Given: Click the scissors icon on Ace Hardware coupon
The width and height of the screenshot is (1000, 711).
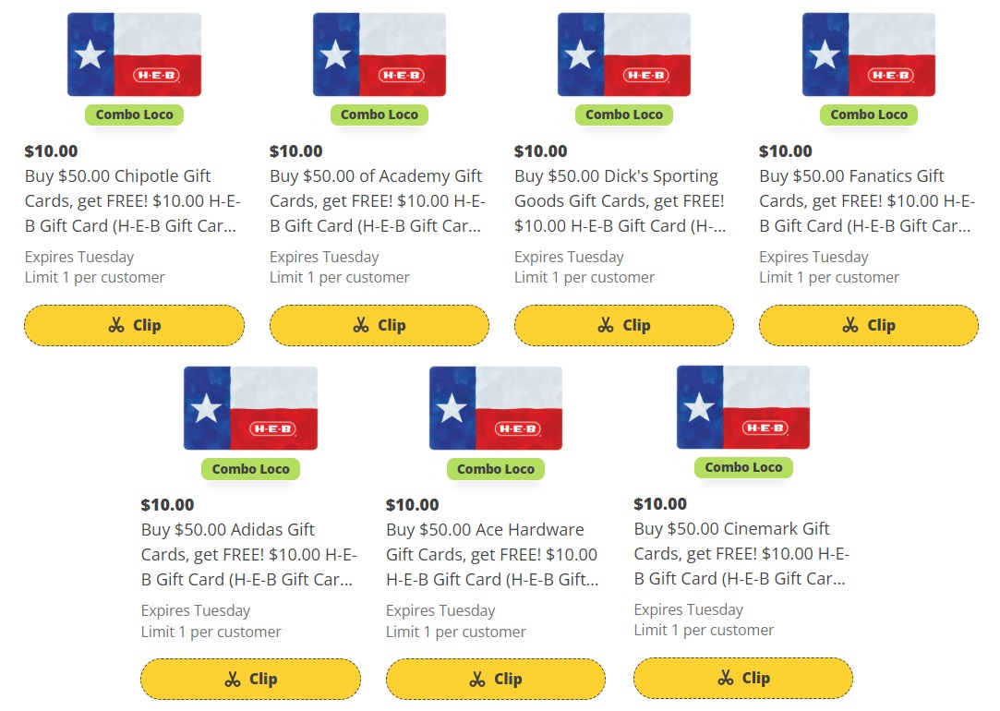Looking at the screenshot, I should pyautogui.click(x=476, y=679).
